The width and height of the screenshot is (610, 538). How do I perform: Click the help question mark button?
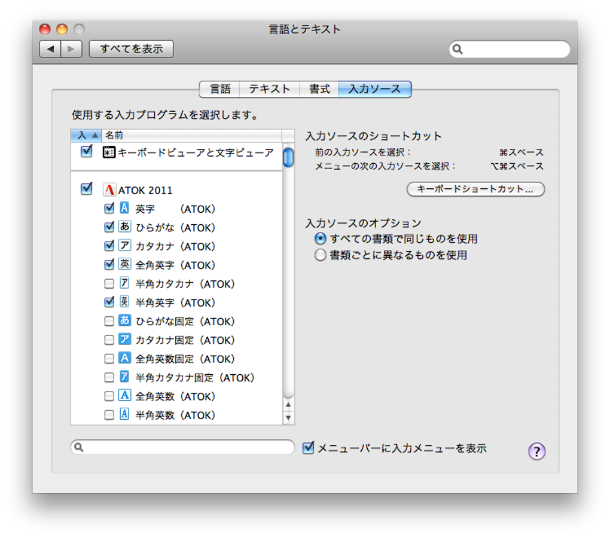coord(536,452)
